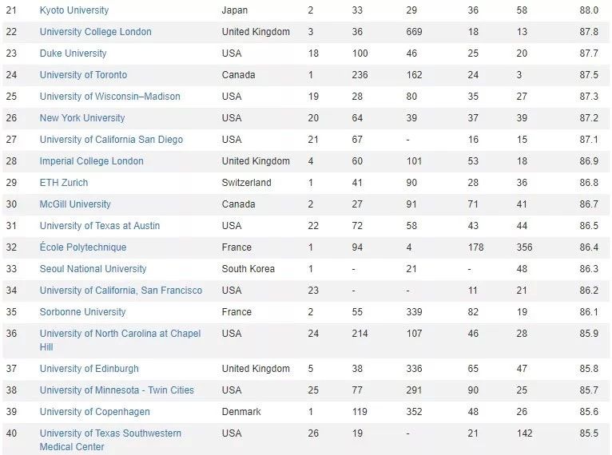Open the Seoul National University link
Viewport: 612px width, 455px height.
pos(93,269)
